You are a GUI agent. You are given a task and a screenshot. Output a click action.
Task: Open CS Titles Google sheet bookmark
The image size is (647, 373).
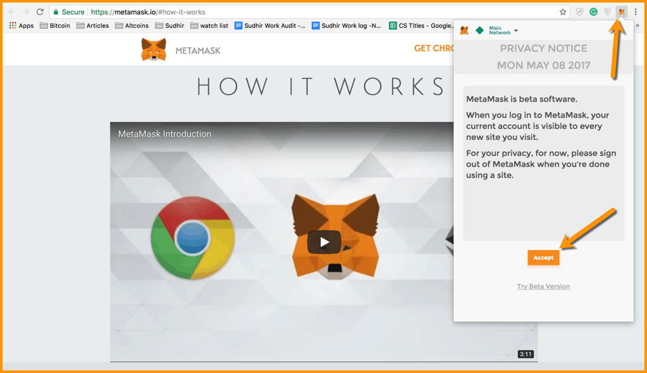pyautogui.click(x=421, y=25)
